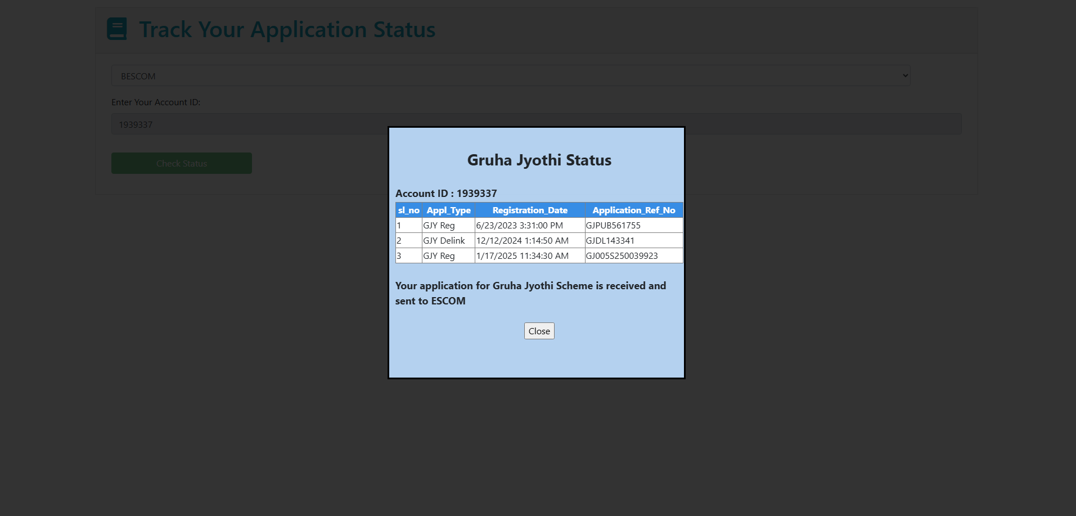Click the Account ID : 1939337 label
This screenshot has width=1076, height=516.
[446, 193]
